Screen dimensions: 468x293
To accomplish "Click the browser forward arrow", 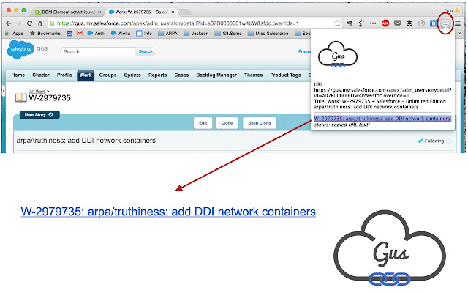I will (x=19, y=23).
